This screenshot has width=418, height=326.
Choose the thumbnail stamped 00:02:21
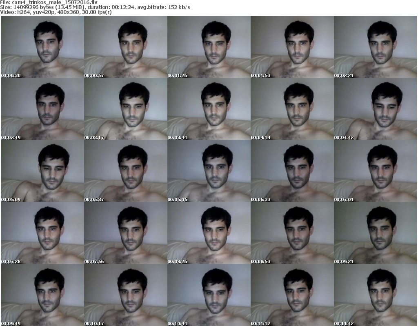(376, 47)
